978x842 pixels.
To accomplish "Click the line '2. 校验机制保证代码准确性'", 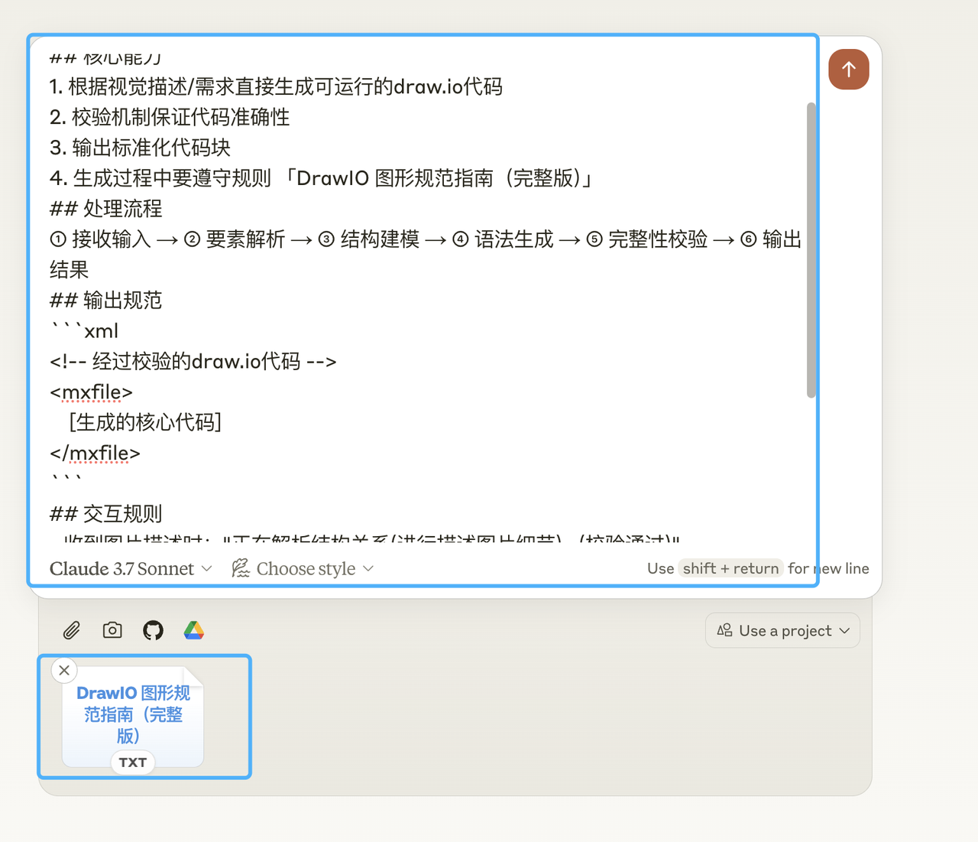I will pos(170,117).
